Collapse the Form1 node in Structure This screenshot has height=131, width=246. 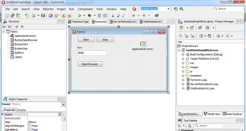[x=4, y=32]
